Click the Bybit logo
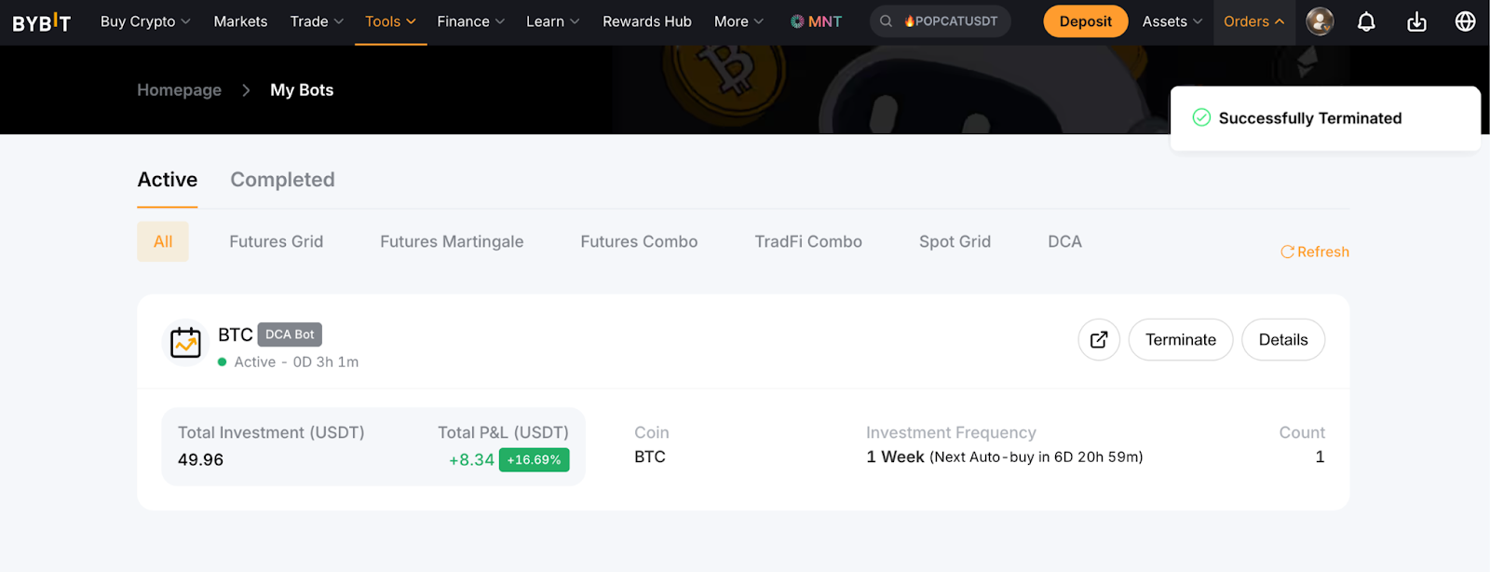The height and width of the screenshot is (572, 1490). (x=42, y=22)
